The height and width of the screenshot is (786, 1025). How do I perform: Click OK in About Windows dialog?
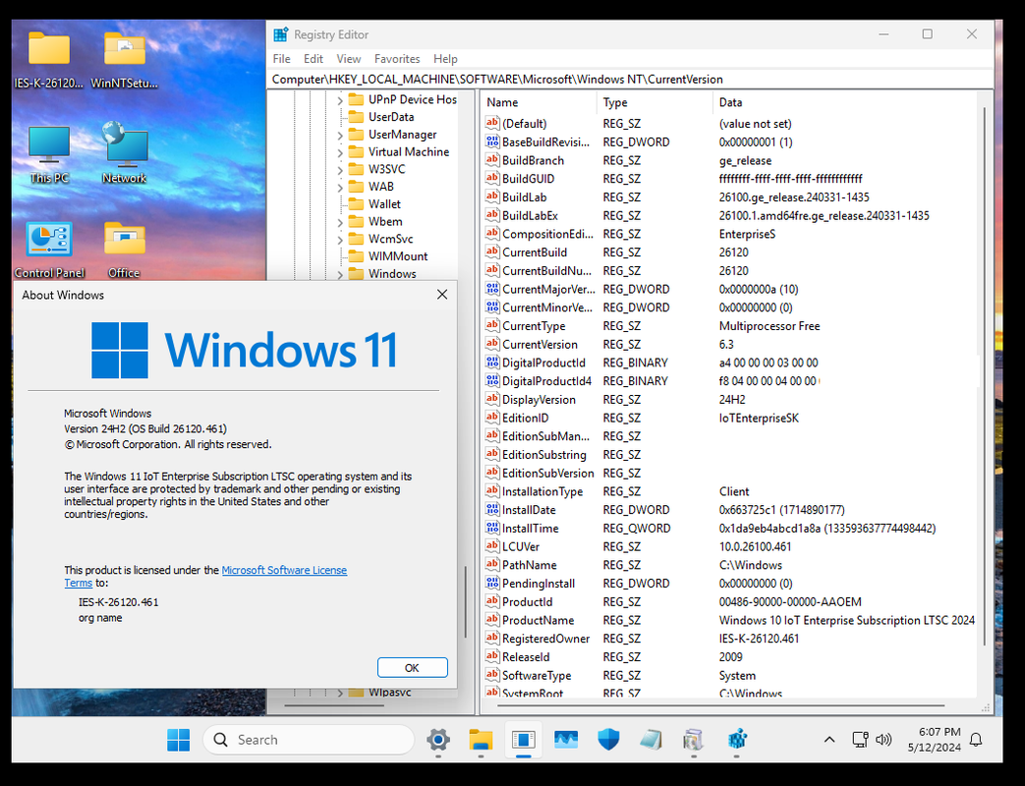[413, 668]
